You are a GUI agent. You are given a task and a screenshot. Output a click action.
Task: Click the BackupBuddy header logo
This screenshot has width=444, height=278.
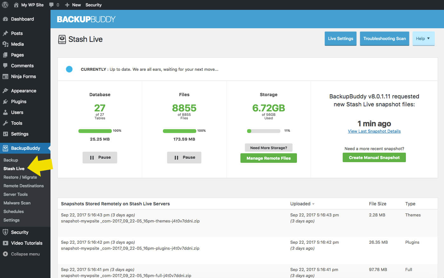point(86,19)
